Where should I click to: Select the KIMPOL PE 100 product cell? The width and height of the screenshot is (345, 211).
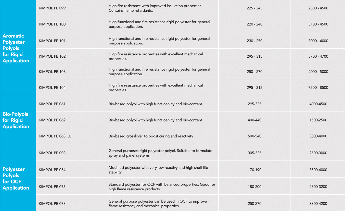(x=52, y=24)
